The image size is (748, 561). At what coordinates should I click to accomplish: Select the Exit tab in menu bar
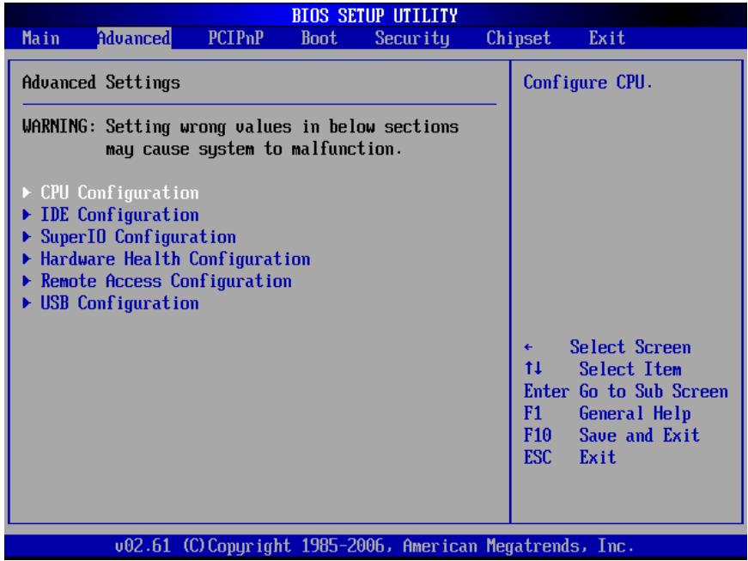coord(607,38)
